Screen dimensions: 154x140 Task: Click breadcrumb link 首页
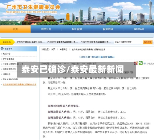click(53, 50)
